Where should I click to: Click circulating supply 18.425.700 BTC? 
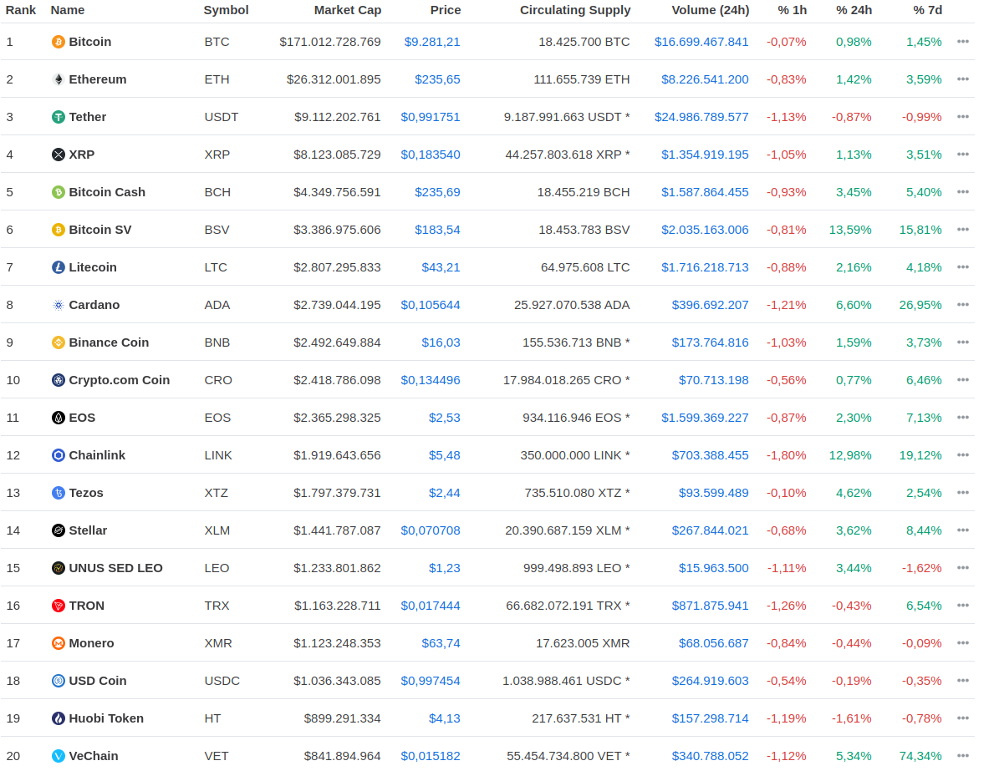point(584,42)
